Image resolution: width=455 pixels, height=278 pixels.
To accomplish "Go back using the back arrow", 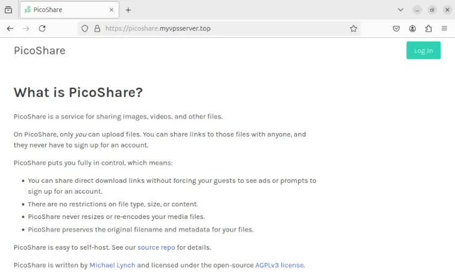I will (10, 28).
